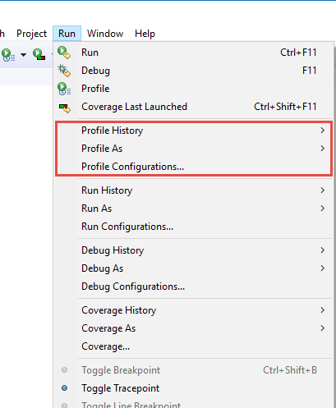Click the Toggle Breakpoint gray dot
The image size is (336, 408).
(65, 370)
